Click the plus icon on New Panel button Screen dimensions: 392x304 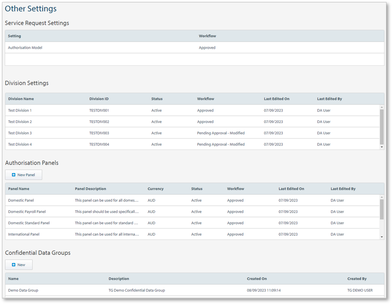(x=14, y=175)
